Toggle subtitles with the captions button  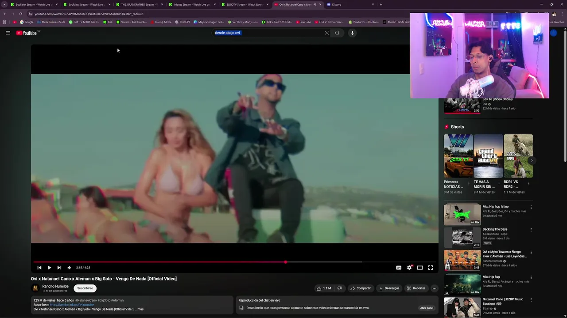point(399,268)
